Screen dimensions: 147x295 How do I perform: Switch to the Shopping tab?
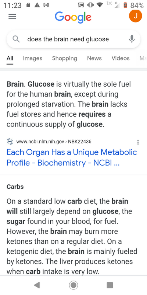click(x=65, y=58)
